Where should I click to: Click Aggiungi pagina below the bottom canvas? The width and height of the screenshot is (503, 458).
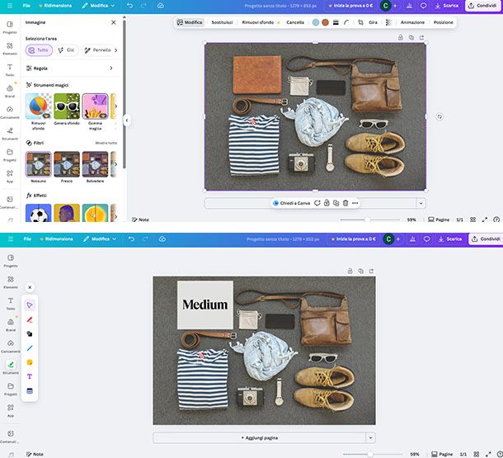(x=260, y=437)
